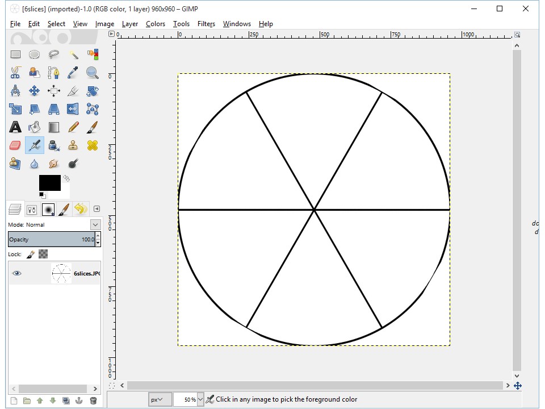Pick the Dodge/Burn tool
Viewport: 545px width, 409px height.
(73, 164)
